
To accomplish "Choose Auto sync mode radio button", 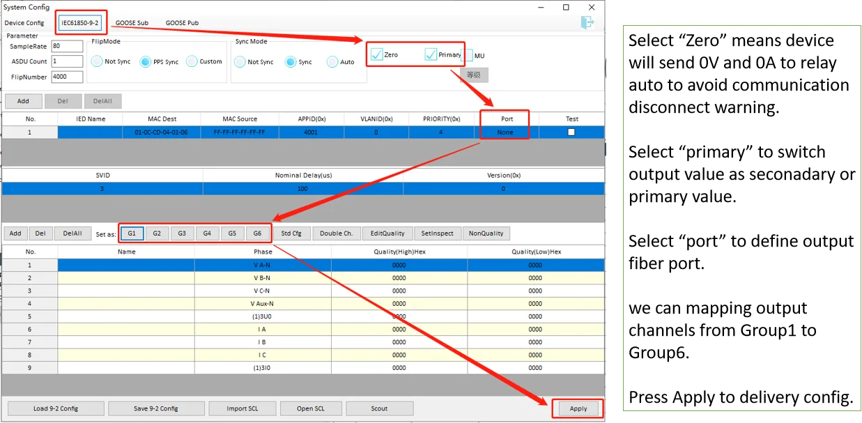I will point(332,62).
